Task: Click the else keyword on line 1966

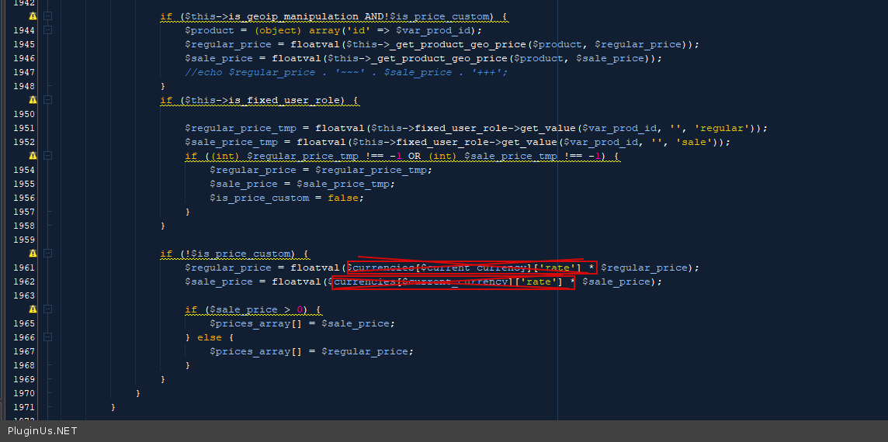Action: point(210,337)
